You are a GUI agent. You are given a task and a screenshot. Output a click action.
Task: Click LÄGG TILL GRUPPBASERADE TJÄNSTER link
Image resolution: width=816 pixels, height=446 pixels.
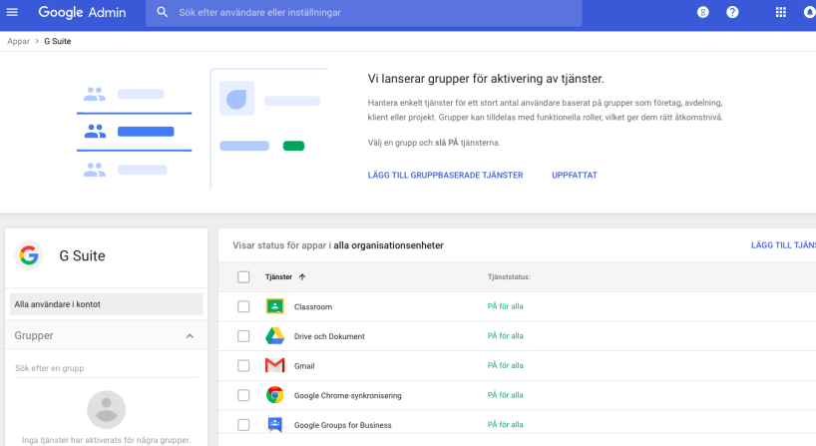pos(445,176)
